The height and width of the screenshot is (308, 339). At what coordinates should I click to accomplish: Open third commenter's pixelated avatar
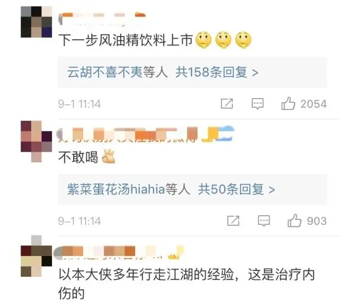click(37, 256)
